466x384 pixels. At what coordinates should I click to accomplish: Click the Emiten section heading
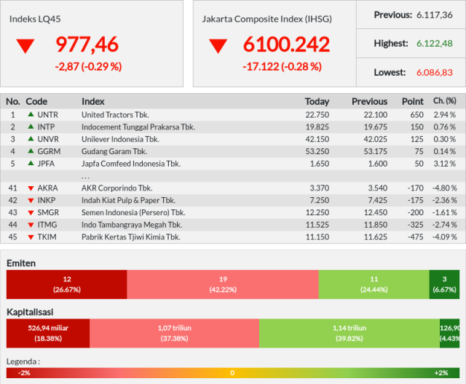coord(21,263)
